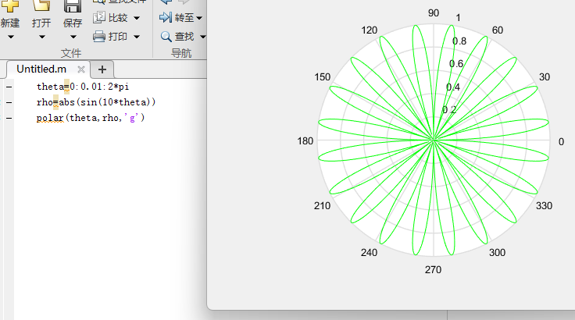Image resolution: width=575 pixels, height=320 pixels.
Task: Open the Go To (转至) dropdown arrow
Action: [199, 18]
